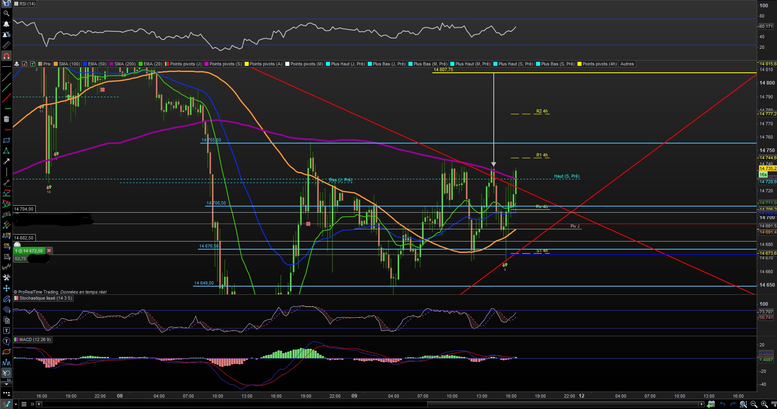Screen dimensions: 777x409
Task: Click the 14 704,00 order price label
Action: click(x=24, y=209)
